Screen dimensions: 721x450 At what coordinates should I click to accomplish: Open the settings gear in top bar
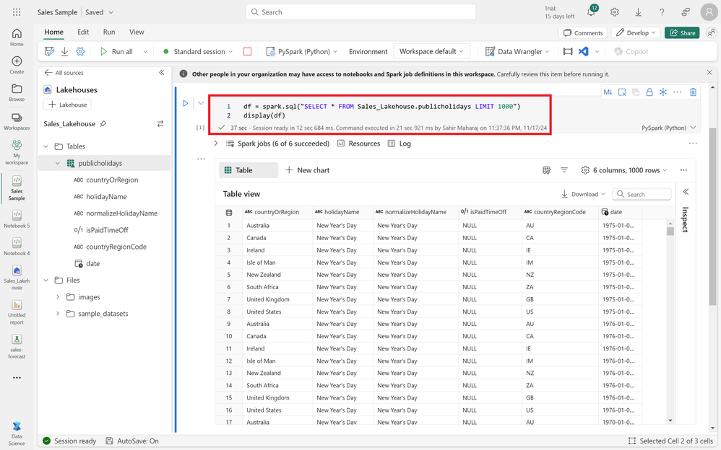[615, 12]
